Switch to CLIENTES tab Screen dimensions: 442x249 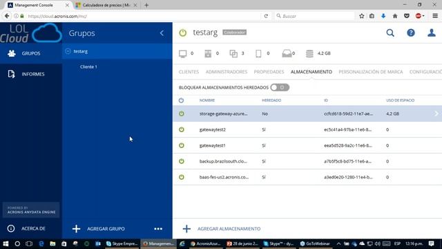(x=189, y=72)
